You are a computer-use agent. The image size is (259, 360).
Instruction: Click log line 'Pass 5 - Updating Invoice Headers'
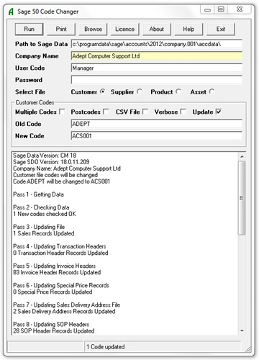(55, 266)
